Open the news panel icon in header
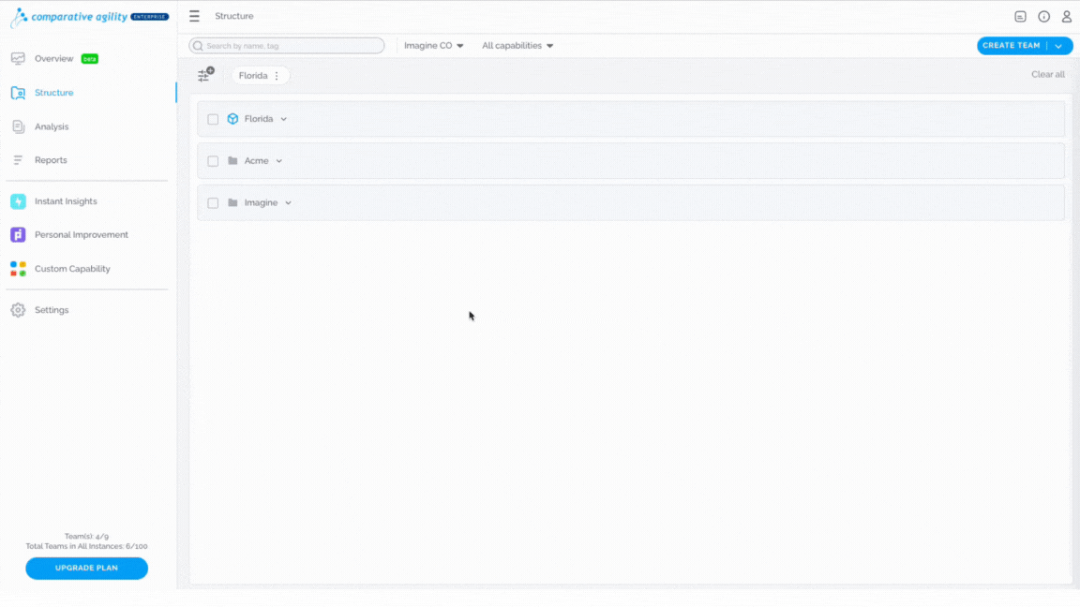This screenshot has width=1080, height=607. 1020,17
